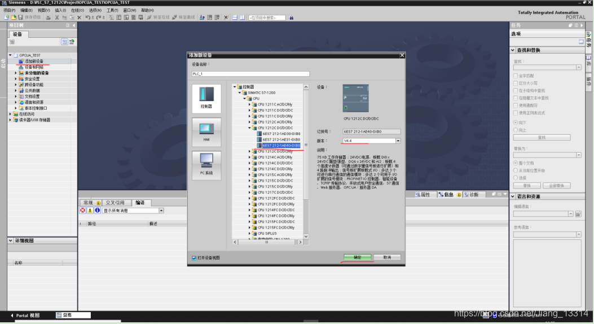The image size is (594, 324).
Task: Toggle 打开设备视图 checkbox in dialog
Action: 194,258
